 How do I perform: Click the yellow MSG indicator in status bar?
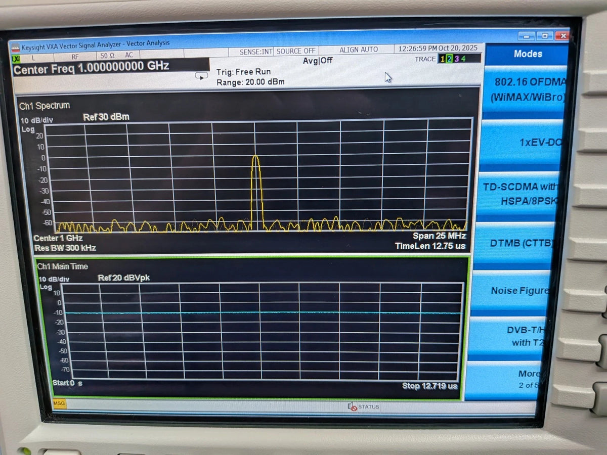(60, 403)
